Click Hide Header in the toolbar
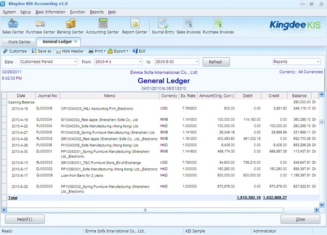 pos(70,51)
